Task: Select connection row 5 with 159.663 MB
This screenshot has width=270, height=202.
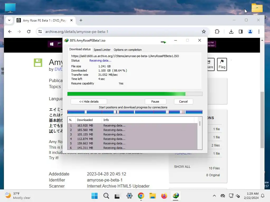Action: click(x=132, y=143)
